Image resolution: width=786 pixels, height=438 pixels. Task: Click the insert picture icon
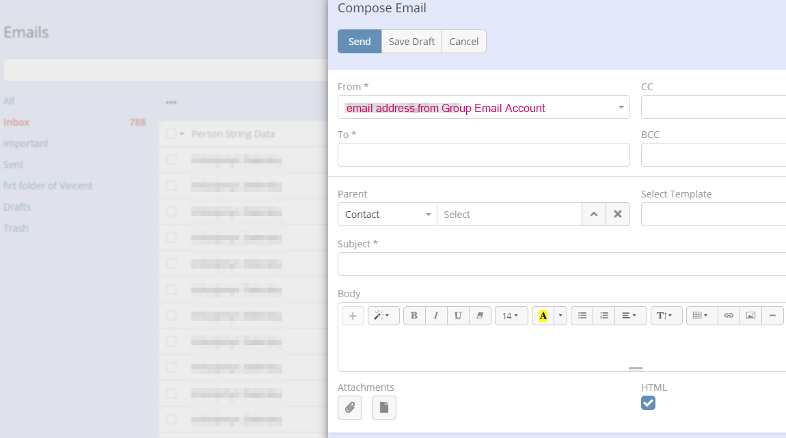coord(750,316)
